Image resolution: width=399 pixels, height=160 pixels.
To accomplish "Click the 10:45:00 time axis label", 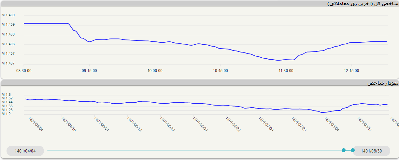I will tap(220, 70).
